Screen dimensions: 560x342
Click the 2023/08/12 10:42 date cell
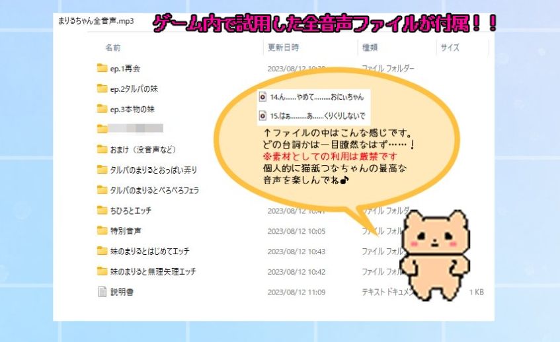pyautogui.click(x=296, y=272)
